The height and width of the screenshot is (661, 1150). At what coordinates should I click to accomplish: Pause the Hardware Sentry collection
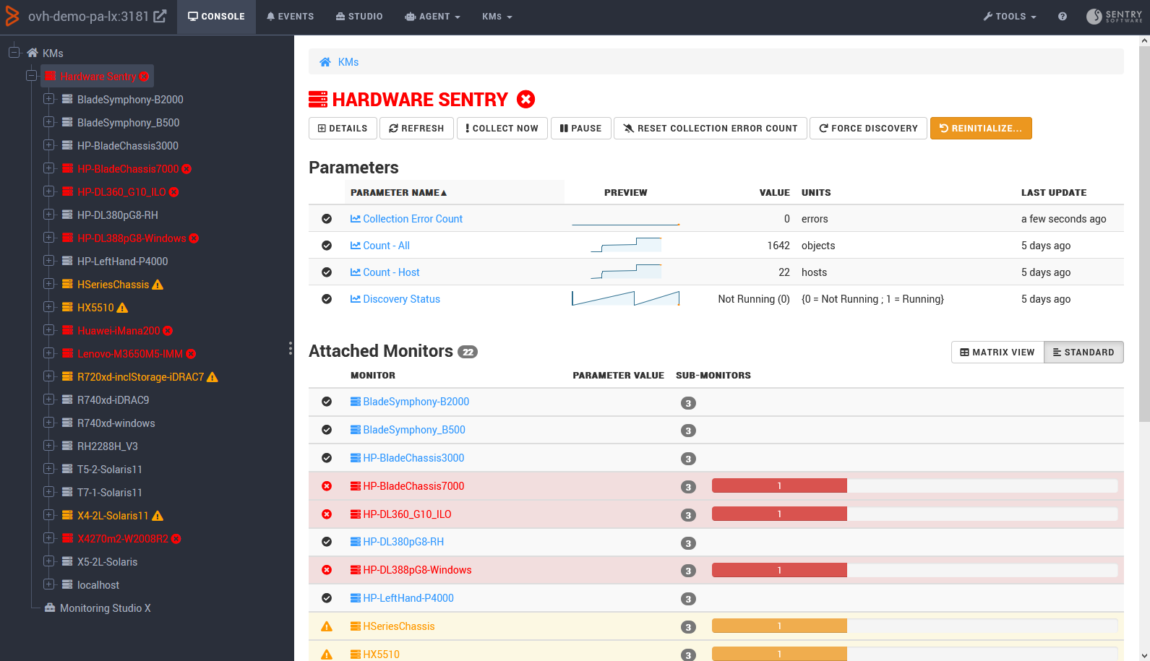pyautogui.click(x=580, y=129)
